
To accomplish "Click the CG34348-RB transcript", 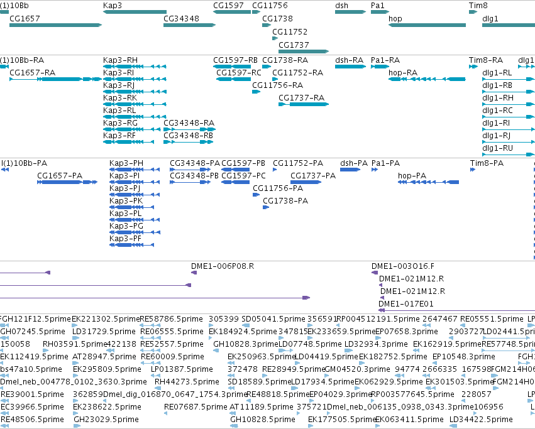I will [189, 142].
